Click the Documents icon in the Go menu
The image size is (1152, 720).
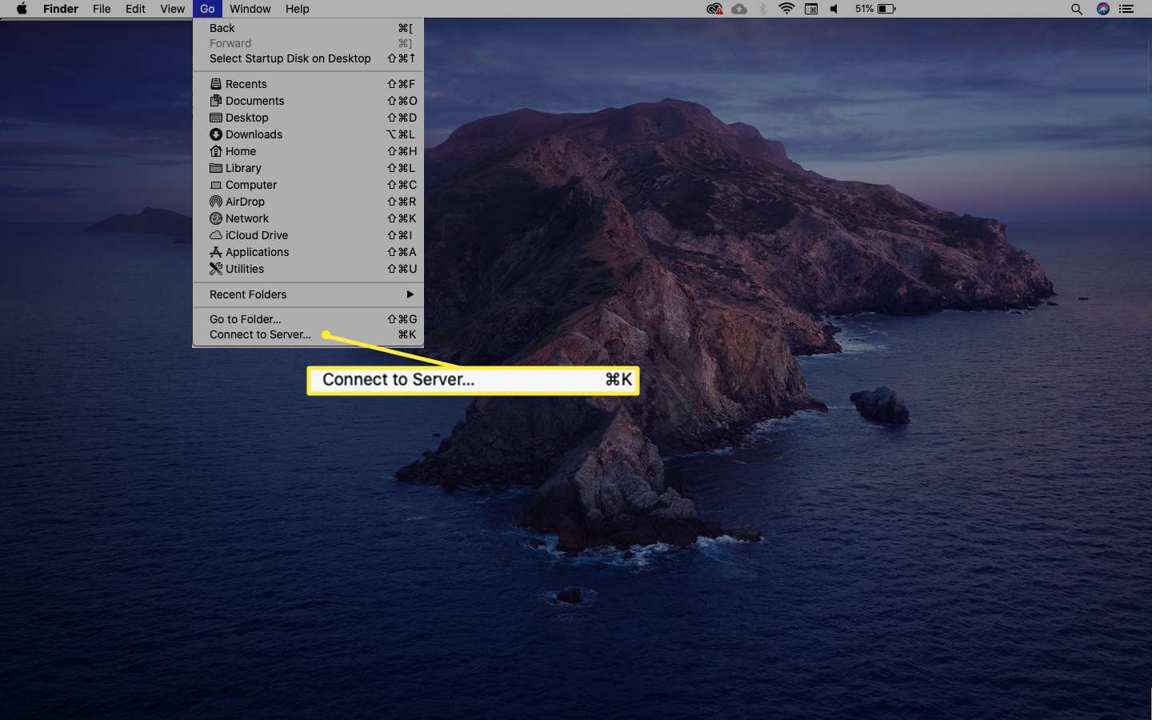coord(215,101)
